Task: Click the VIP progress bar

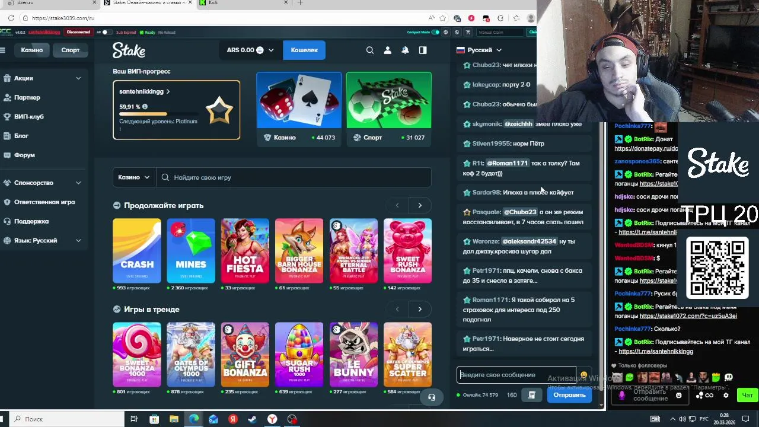Action: 160,114
